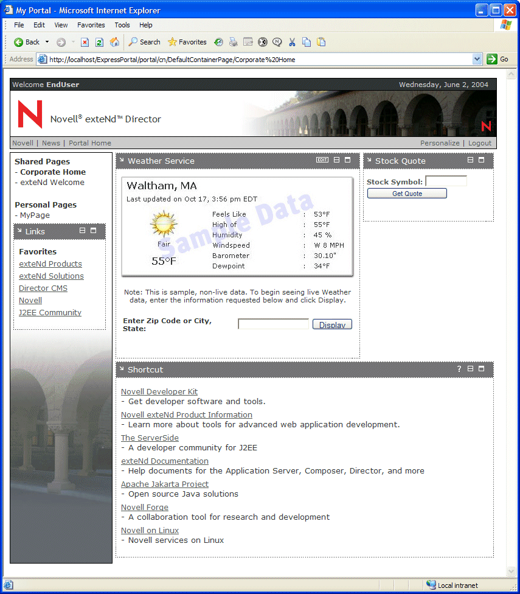Screen dimensions: 520x594
Task: Collapse the Weather Service portlet arrow
Action: (122, 160)
